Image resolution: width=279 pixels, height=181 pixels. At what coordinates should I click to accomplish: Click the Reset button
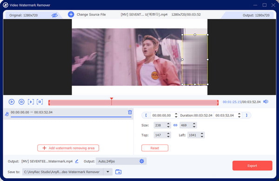tap(155, 148)
